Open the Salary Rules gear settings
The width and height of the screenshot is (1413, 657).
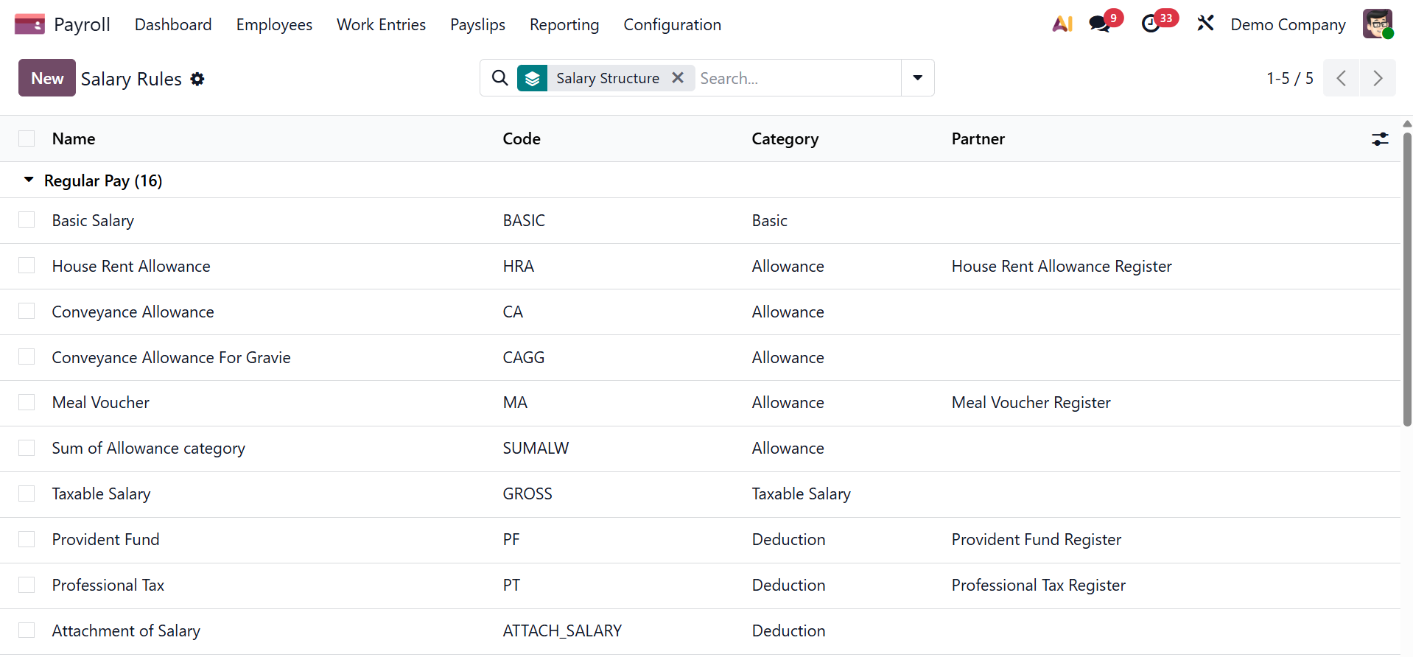(197, 79)
